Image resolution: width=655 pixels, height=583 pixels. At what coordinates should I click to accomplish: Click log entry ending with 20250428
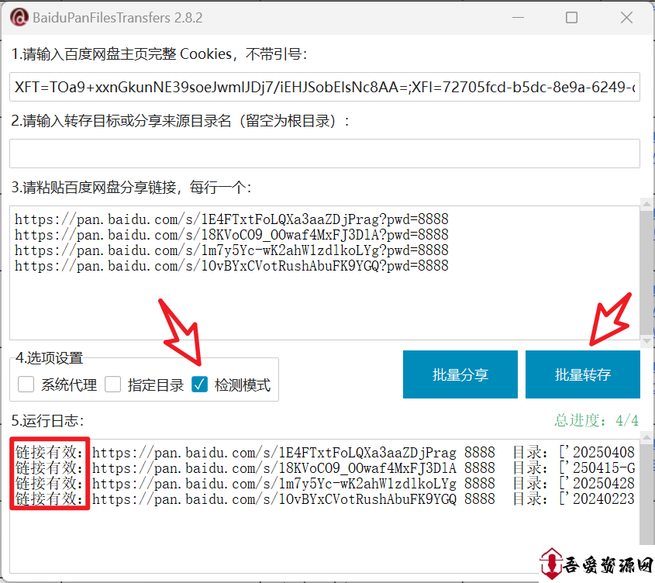(x=325, y=484)
